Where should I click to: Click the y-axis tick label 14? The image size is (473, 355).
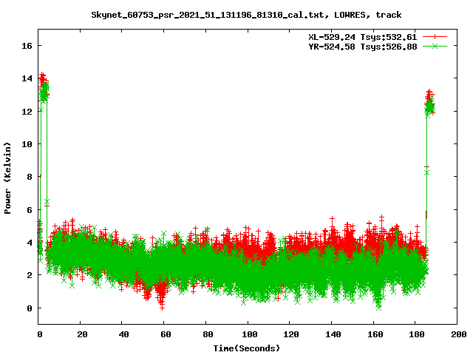pos(27,78)
